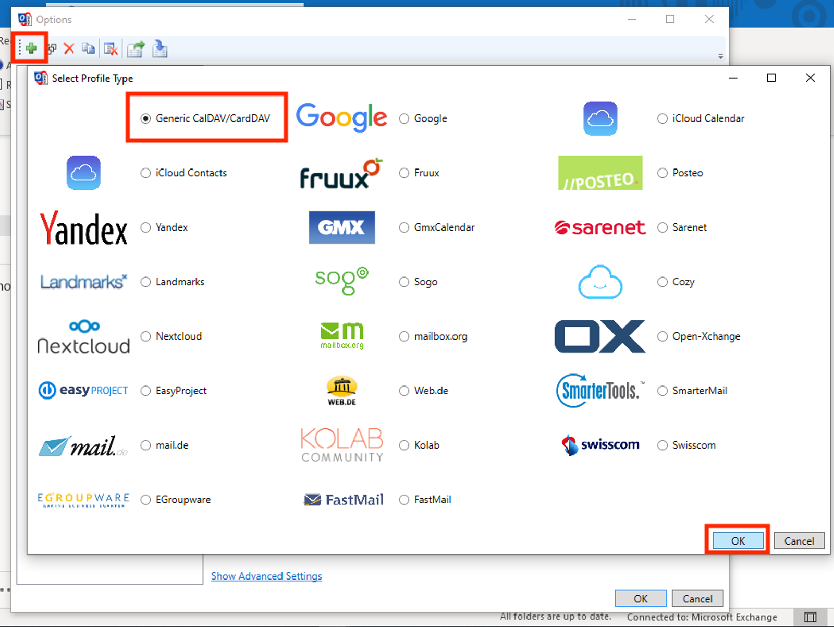Click the Swisscom logo
Image resolution: width=834 pixels, height=627 pixels.
[600, 445]
